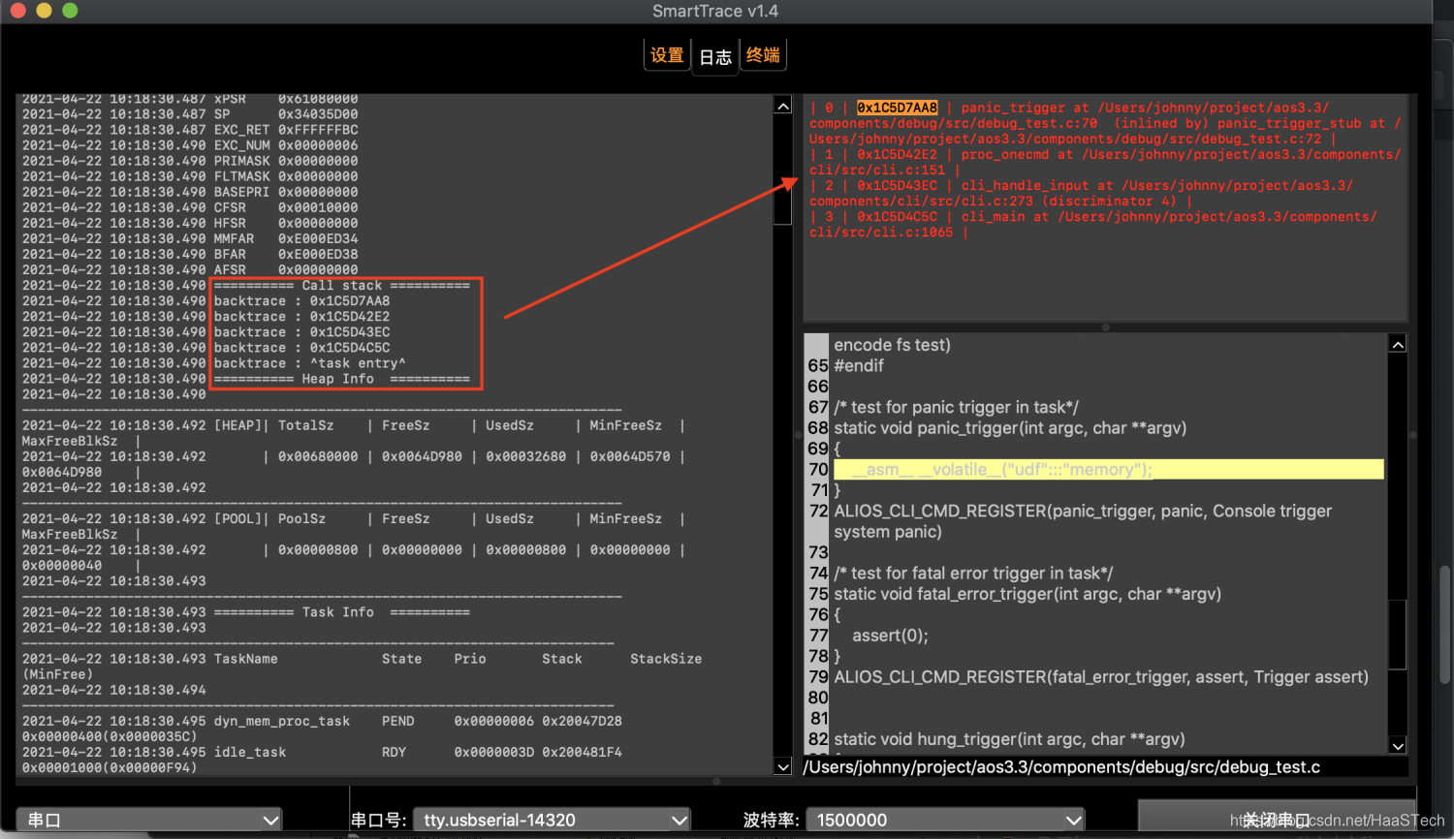Click the SP 0x34035D00 register line
Screen dimensions: 1454x839
coord(190,114)
